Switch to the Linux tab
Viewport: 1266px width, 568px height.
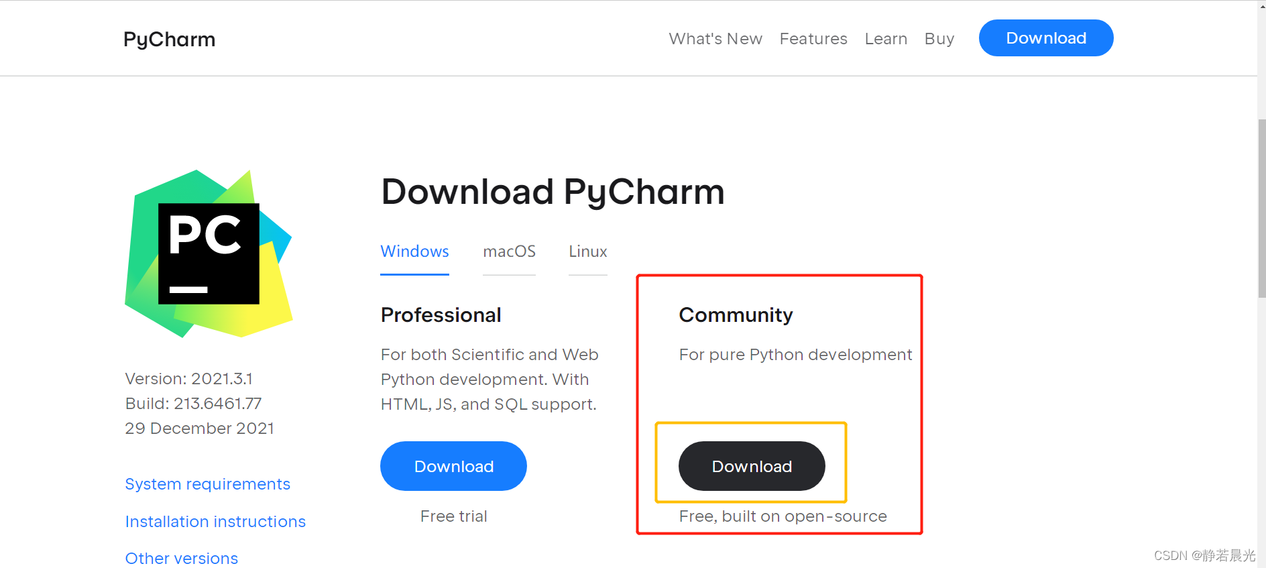pos(588,251)
